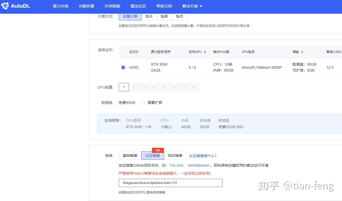Switch to 包周 billing mode
This screenshot has height=201, width=342.
point(164,16)
